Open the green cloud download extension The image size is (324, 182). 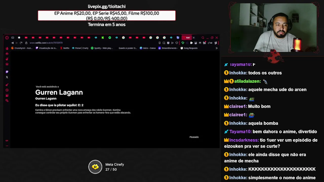[183, 43]
